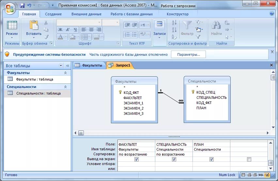This screenshot has width=278, height=181.
Task: Align text right in Шрифт group
Action: pos(99,30)
